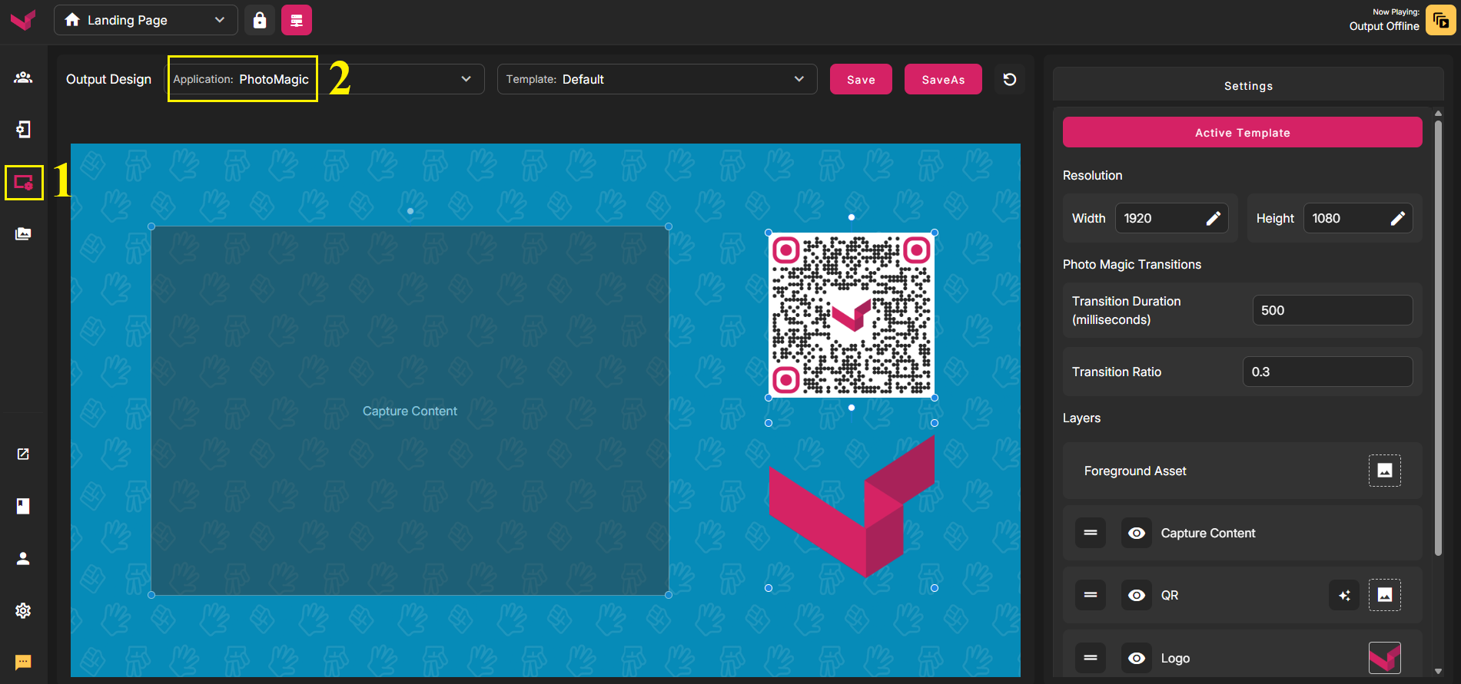Viewport: 1461px width, 684px height.
Task: Open the chat feedback sidebar icon
Action: coord(23,662)
